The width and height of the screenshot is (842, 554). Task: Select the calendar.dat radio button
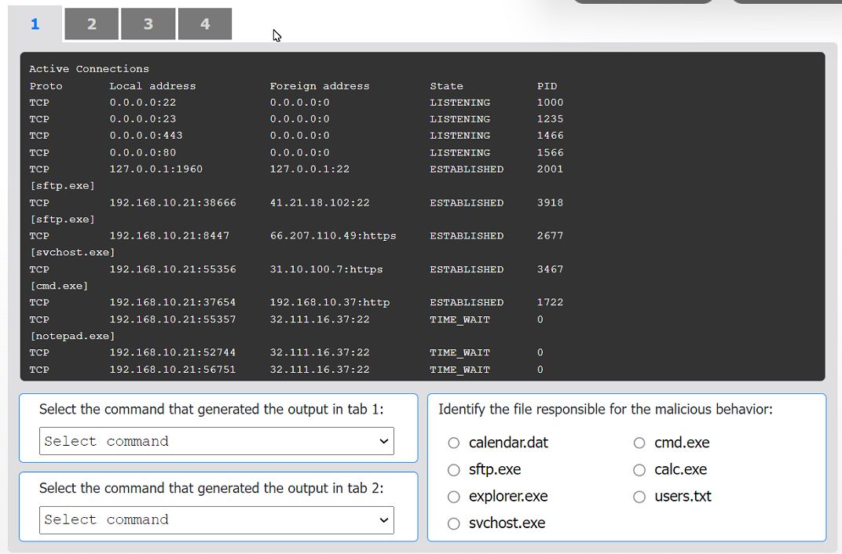coord(454,443)
